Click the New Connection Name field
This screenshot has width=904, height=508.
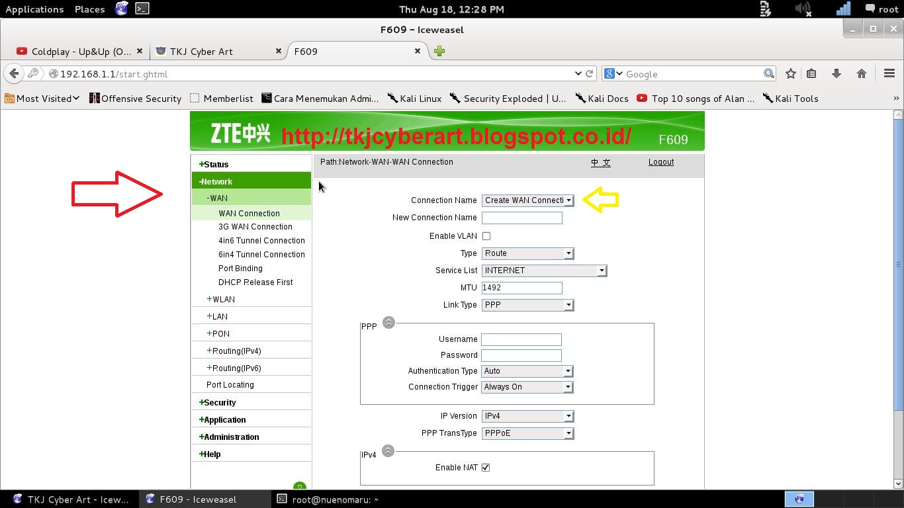coord(522,218)
